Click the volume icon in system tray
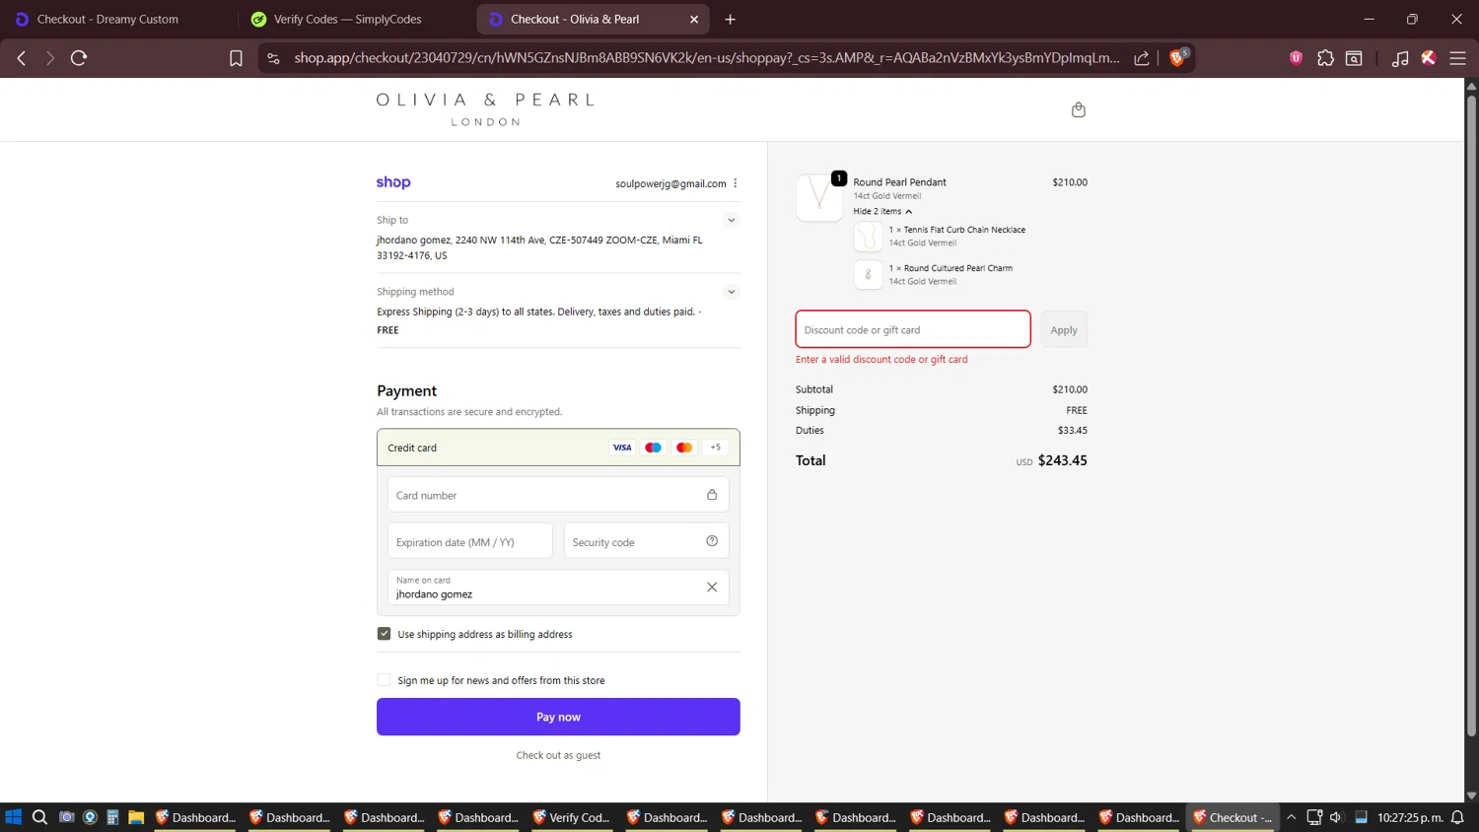Viewport: 1479px width, 832px height. [1336, 817]
